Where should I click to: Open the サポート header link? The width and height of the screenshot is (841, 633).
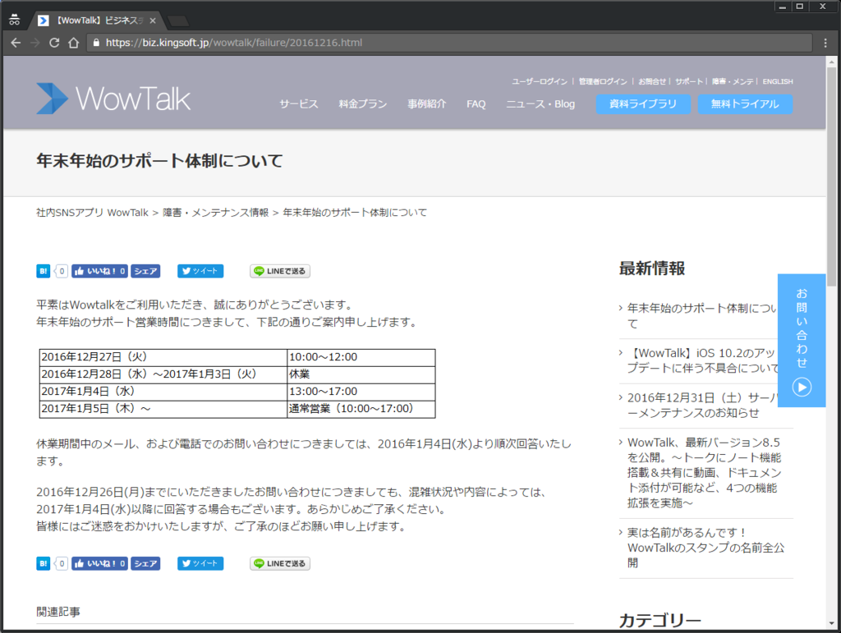(x=689, y=81)
